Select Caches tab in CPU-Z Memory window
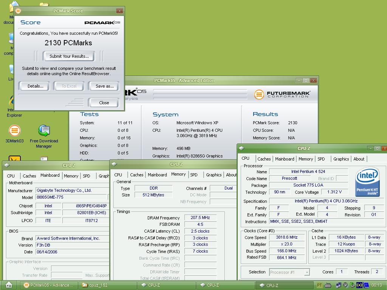Screen dimensions: 387x290 coord(136,175)
